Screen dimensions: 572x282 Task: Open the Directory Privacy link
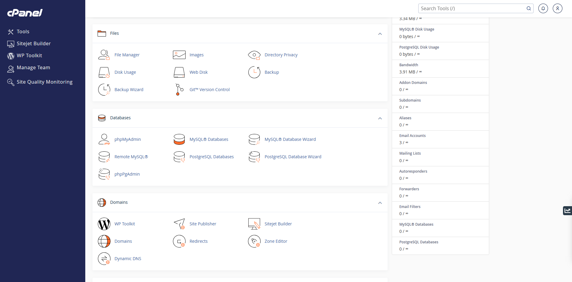[x=281, y=55]
